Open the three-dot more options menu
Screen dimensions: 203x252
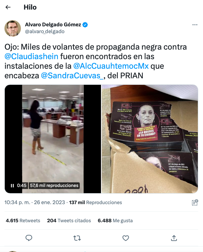click(195, 25)
